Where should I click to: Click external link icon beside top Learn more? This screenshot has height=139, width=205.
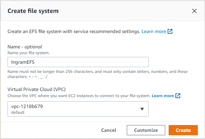click(170, 31)
